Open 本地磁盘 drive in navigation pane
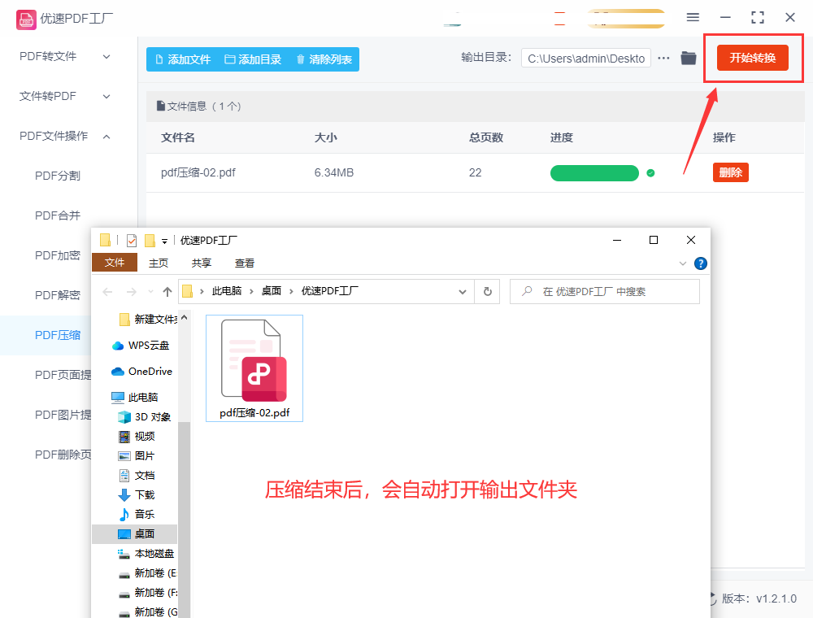 click(146, 554)
